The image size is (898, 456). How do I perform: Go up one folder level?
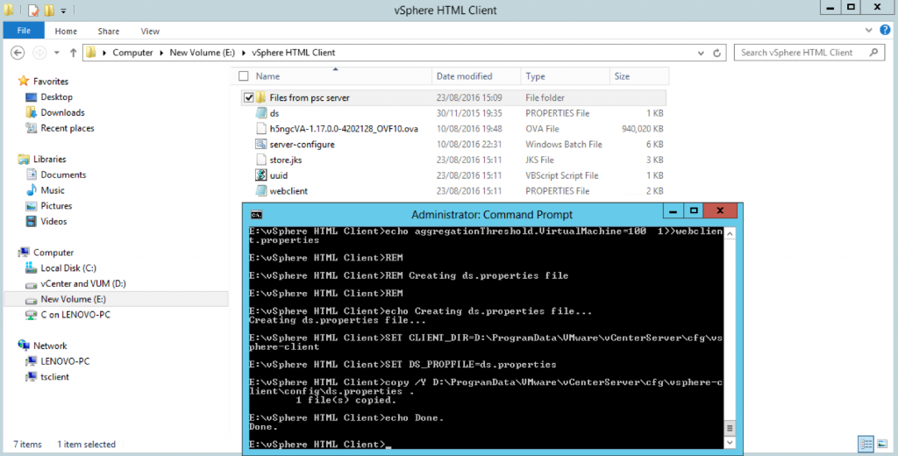pos(73,53)
